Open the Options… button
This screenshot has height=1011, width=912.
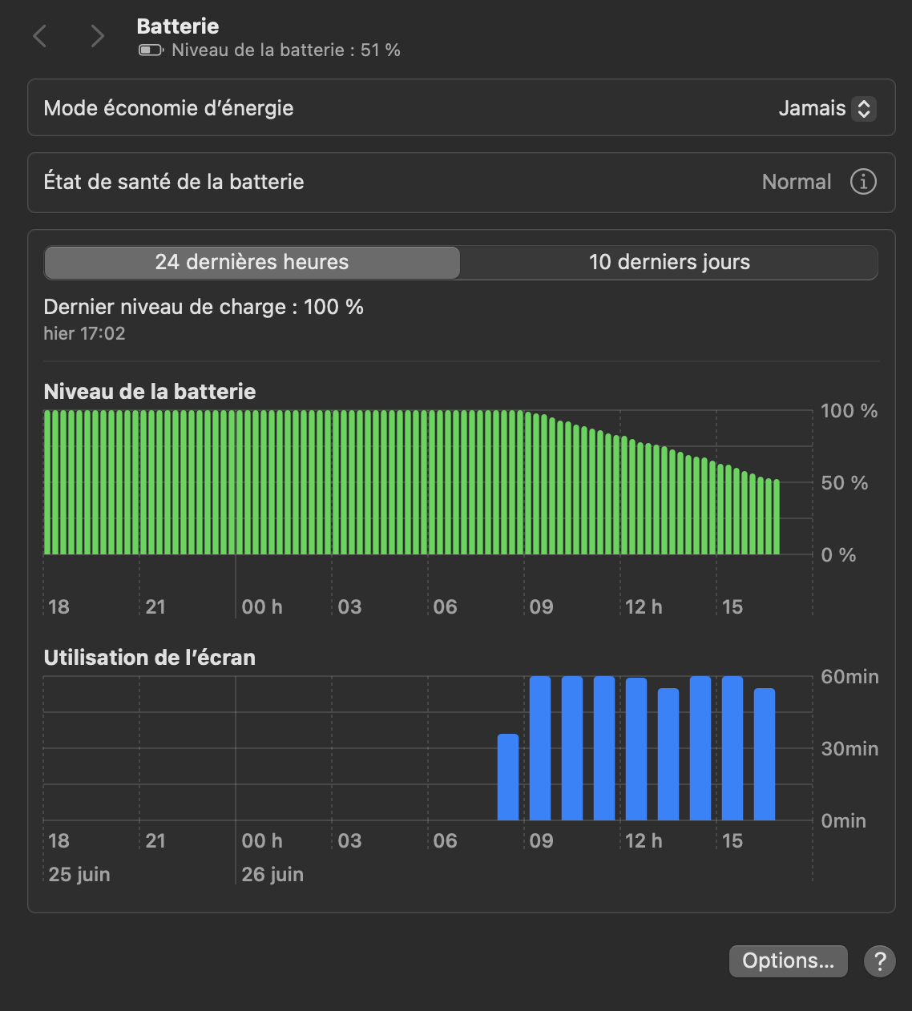point(788,961)
